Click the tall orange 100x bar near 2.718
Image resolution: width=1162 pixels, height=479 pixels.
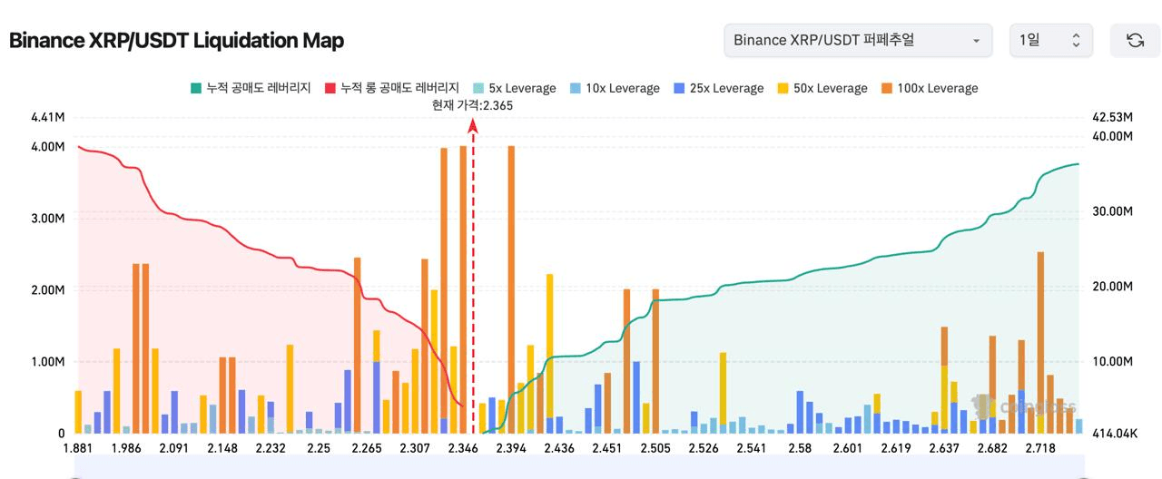[1040, 318]
